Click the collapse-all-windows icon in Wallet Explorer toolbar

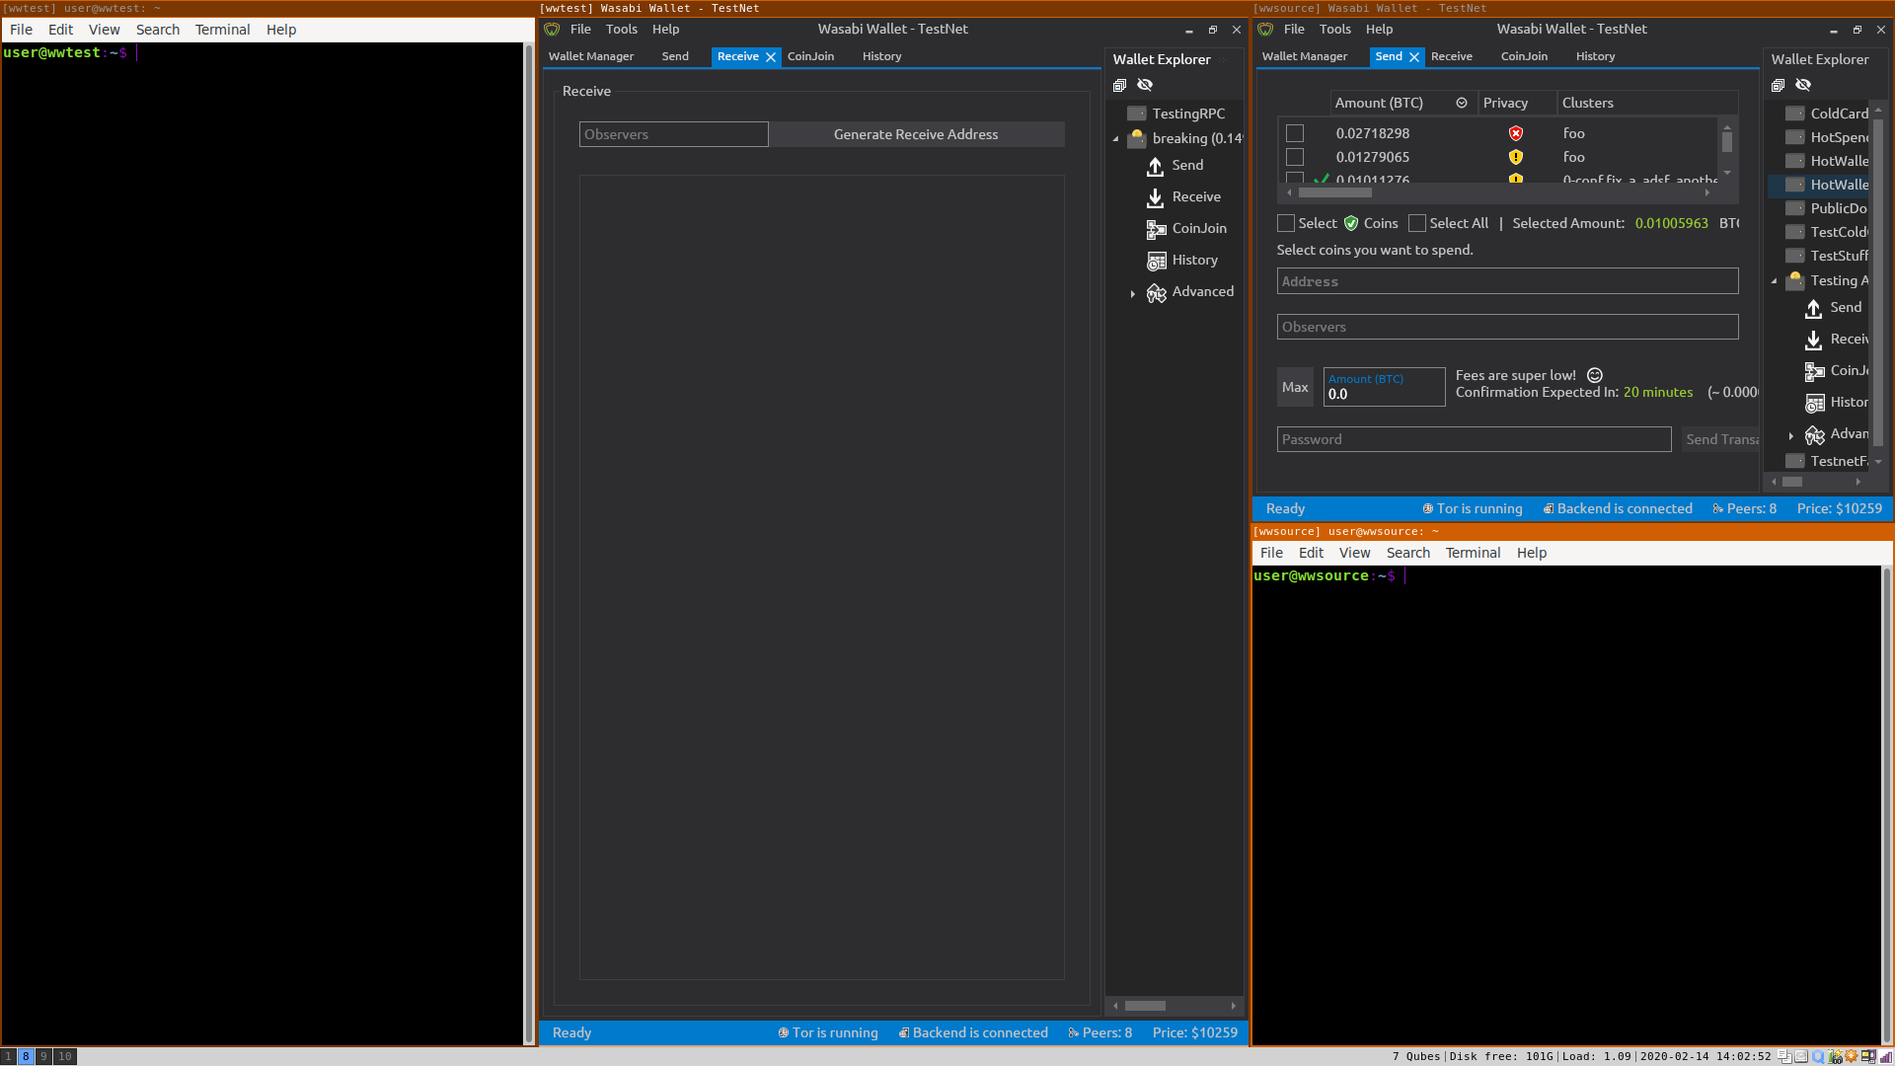pyautogui.click(x=1119, y=85)
